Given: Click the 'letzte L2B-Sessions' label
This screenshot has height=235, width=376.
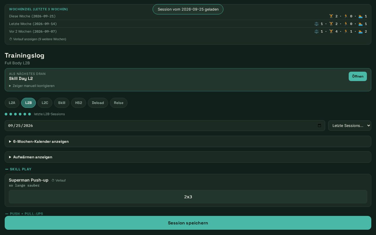Looking at the screenshot, I should 49,114.
